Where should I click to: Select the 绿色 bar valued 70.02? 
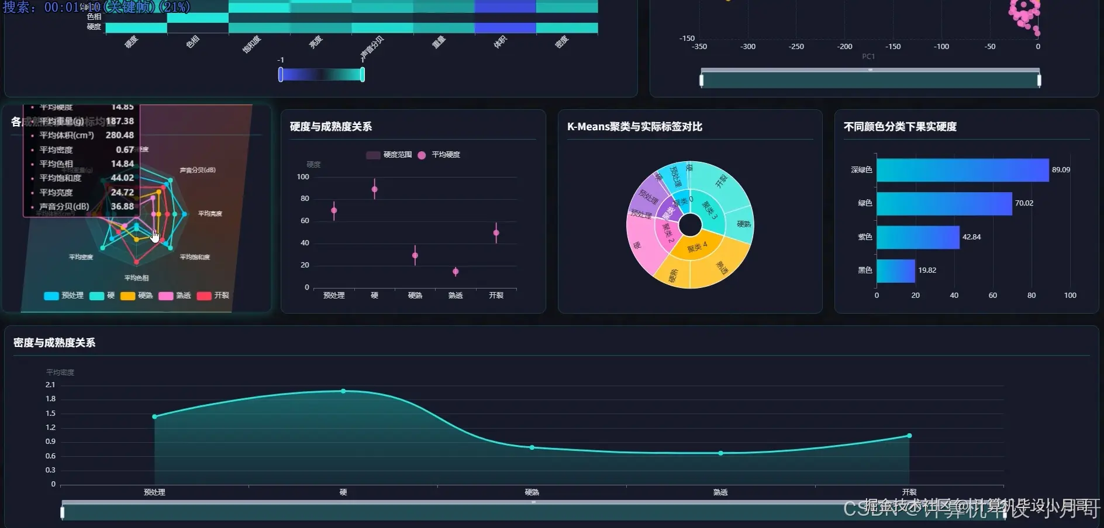(x=944, y=203)
